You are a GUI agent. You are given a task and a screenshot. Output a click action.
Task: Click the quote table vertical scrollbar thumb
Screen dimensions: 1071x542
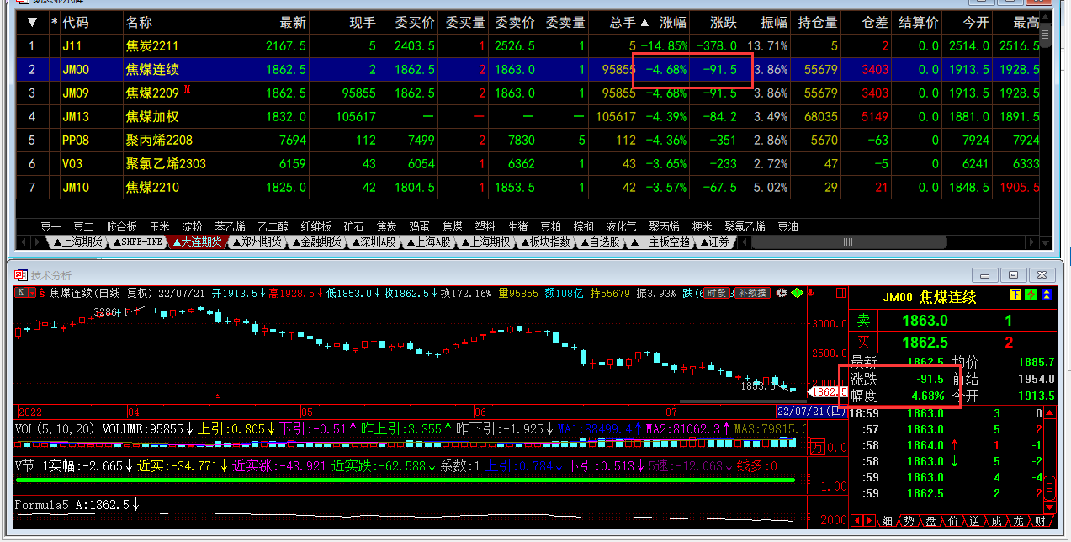coord(1045,35)
